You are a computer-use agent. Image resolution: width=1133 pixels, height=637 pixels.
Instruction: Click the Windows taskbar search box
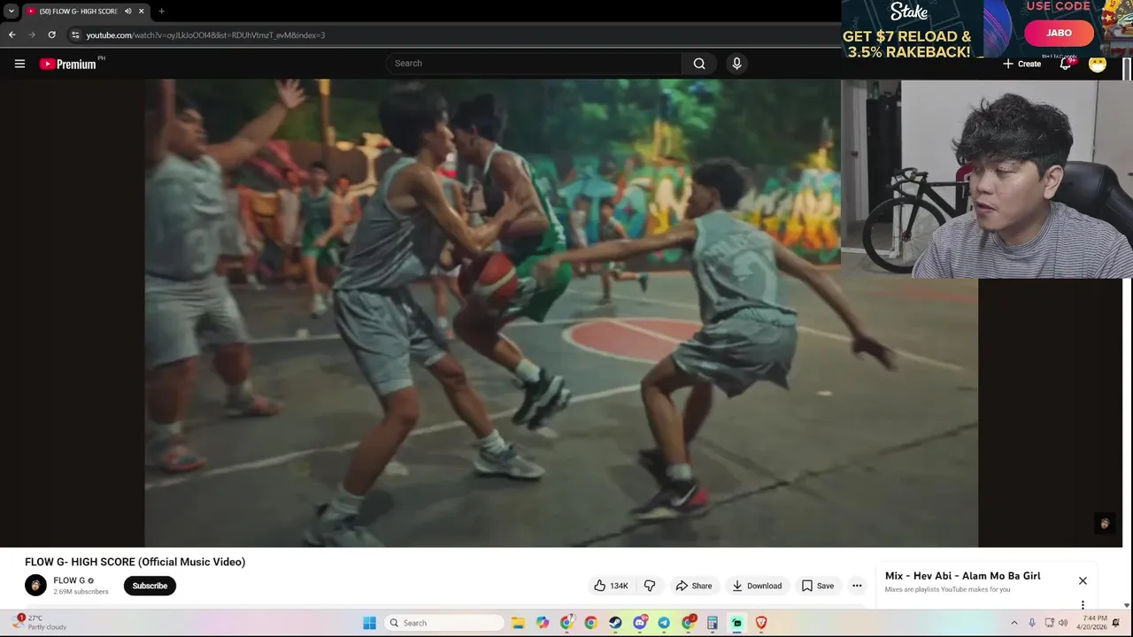[445, 623]
